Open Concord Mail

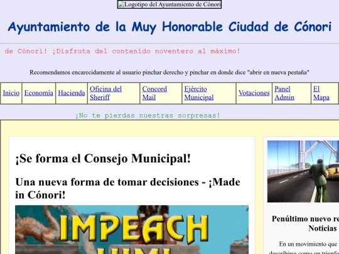(154, 93)
